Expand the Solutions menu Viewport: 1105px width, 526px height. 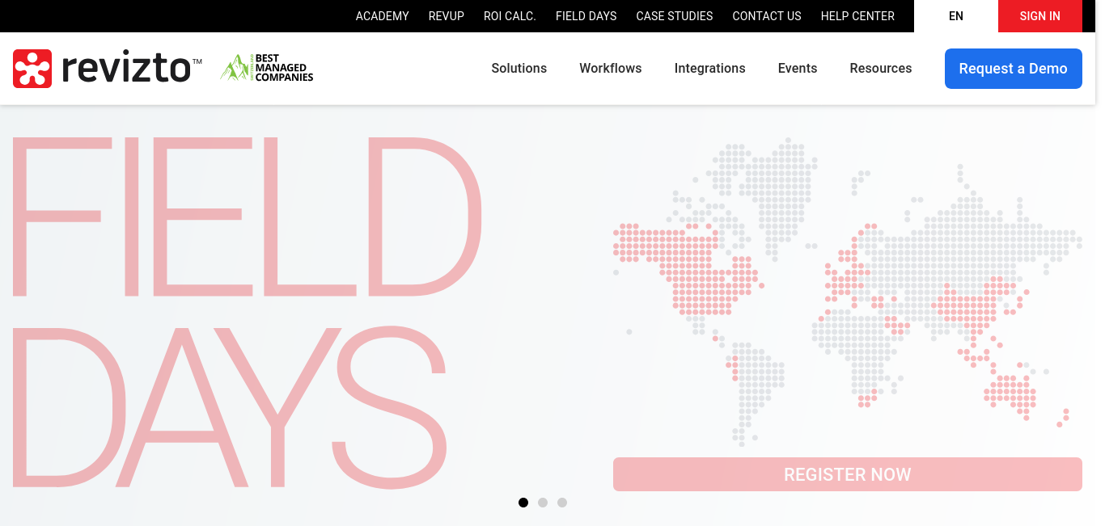click(519, 69)
